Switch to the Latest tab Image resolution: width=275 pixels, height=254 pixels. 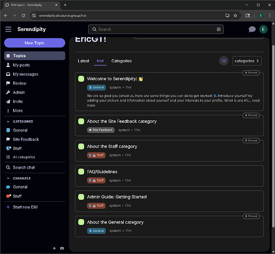(x=83, y=61)
